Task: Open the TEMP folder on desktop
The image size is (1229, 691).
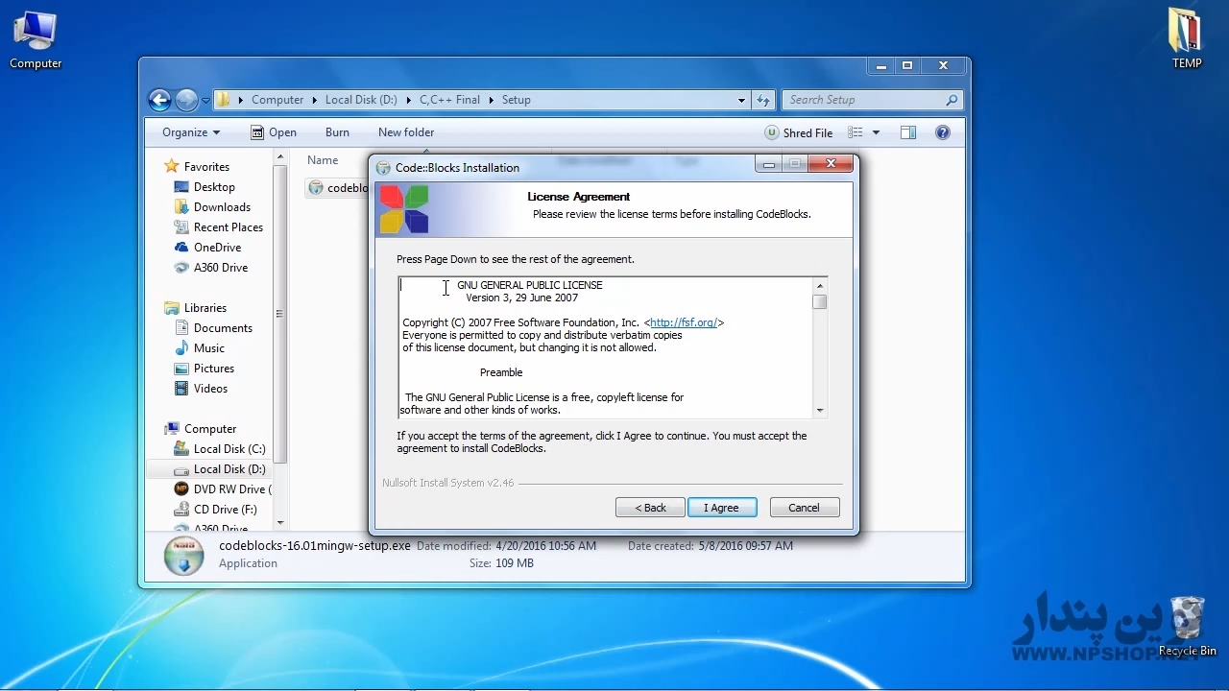Action: (x=1187, y=37)
